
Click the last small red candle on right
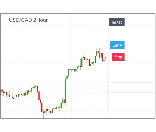tap(106, 58)
